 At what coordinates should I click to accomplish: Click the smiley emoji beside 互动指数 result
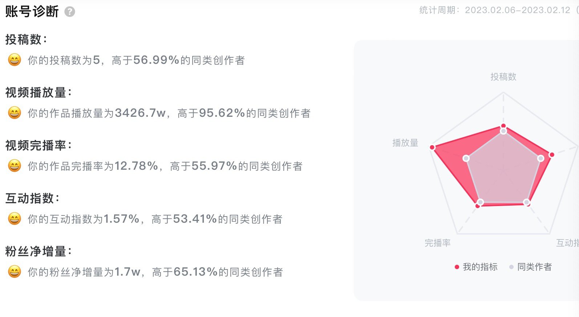click(x=15, y=219)
